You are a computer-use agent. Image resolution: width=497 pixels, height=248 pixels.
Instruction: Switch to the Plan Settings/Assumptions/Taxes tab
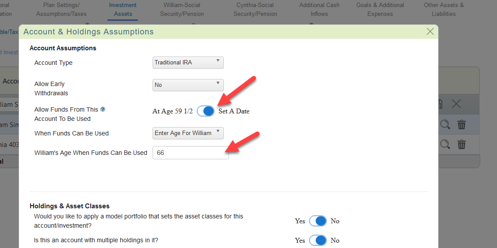click(61, 10)
